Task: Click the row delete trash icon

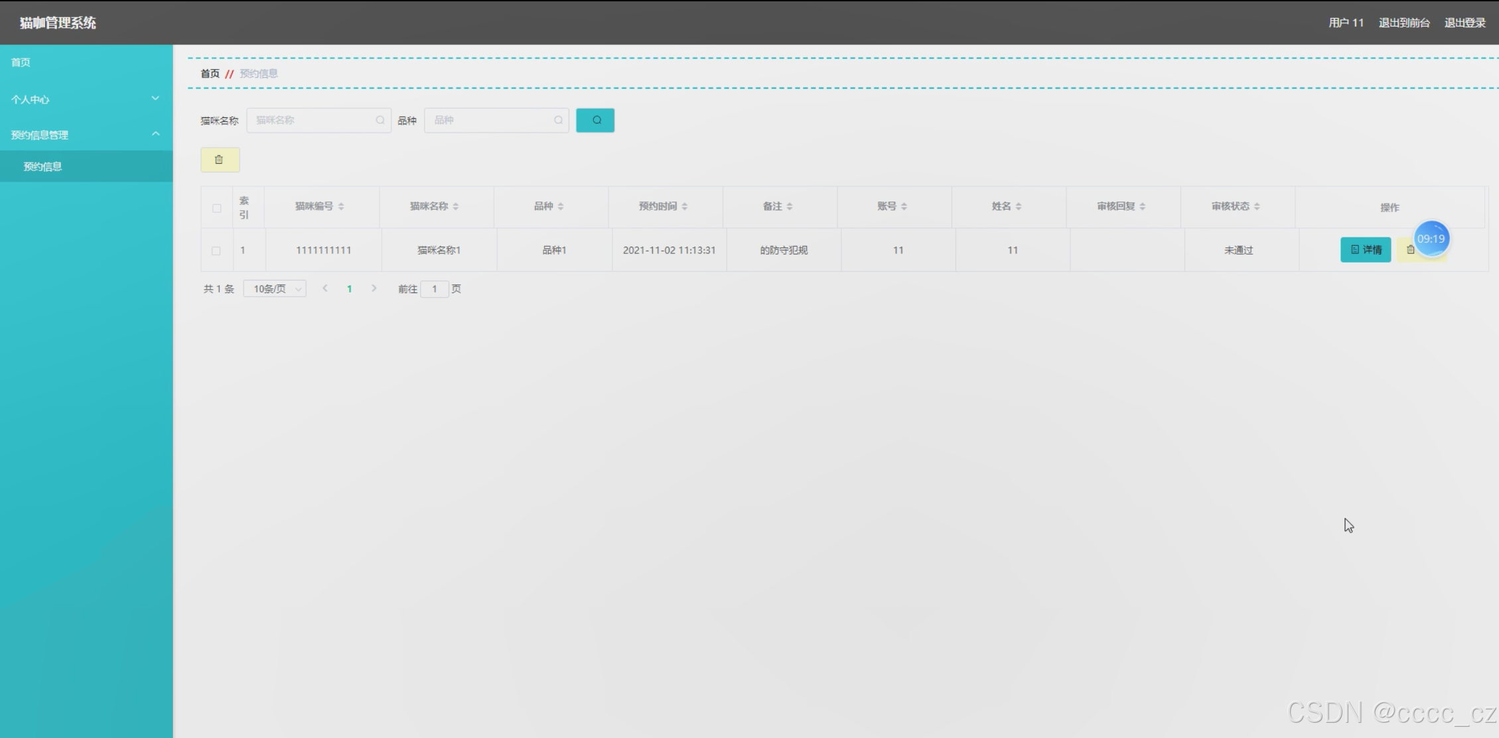Action: [1410, 250]
